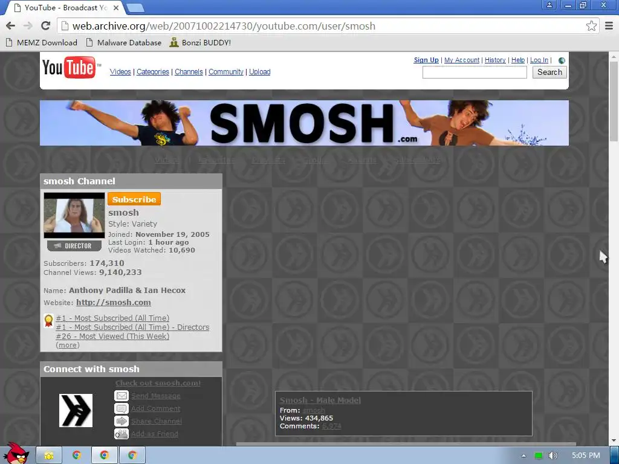Screen dimensions: 619x464
Task: Click the Add as Friend people icon
Action: pos(121,434)
